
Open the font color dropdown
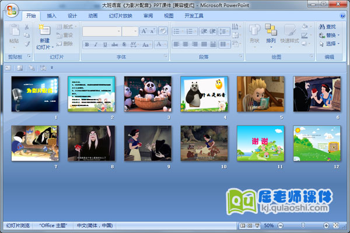(165, 44)
